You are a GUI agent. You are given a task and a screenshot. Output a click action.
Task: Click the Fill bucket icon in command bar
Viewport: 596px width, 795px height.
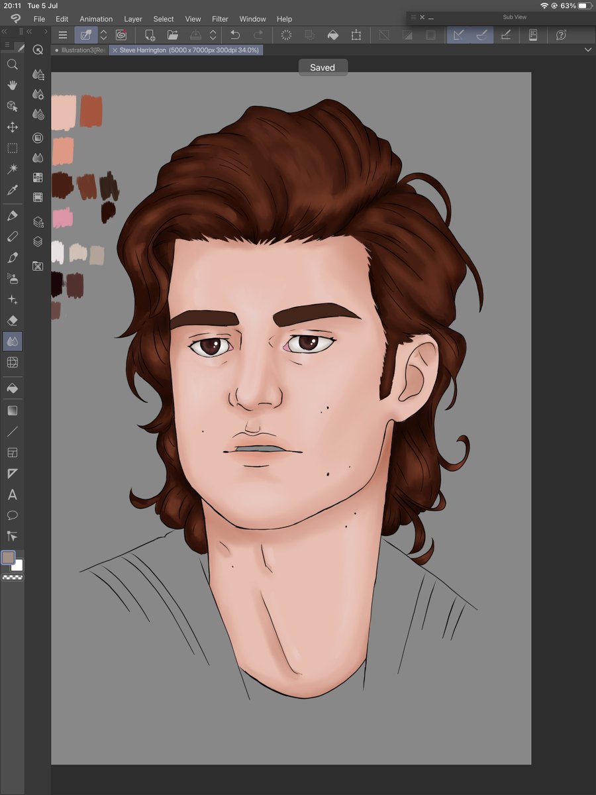coord(333,35)
